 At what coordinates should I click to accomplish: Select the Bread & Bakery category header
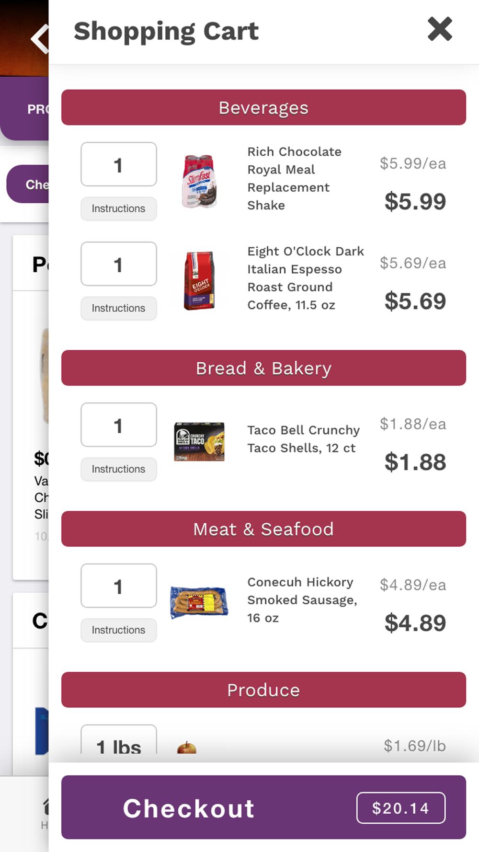(x=263, y=368)
